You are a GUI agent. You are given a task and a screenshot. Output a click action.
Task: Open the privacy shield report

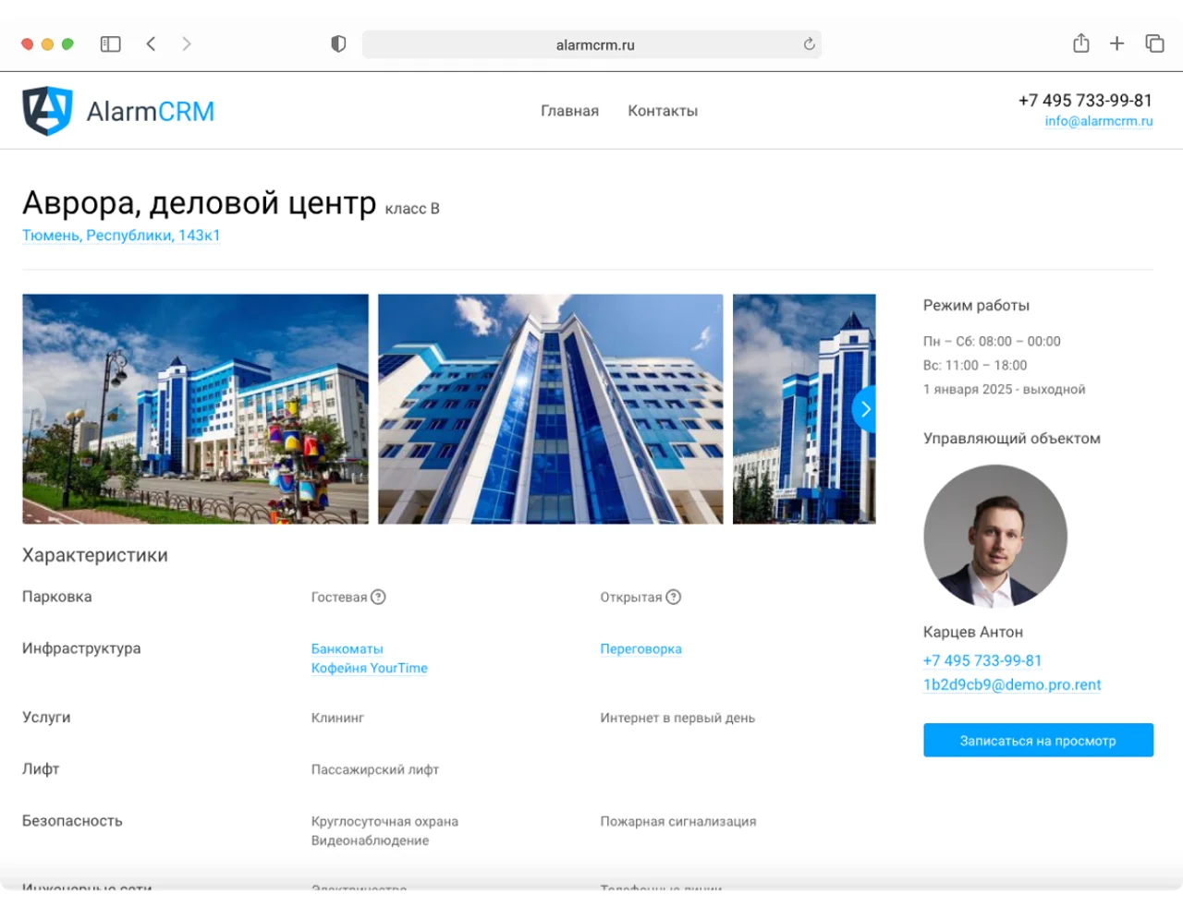pos(338,43)
